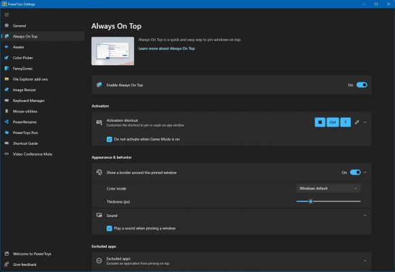This screenshot has height=272, width=395.
Task: Uncheck Play a sound when pinning a window
Action: click(x=109, y=228)
